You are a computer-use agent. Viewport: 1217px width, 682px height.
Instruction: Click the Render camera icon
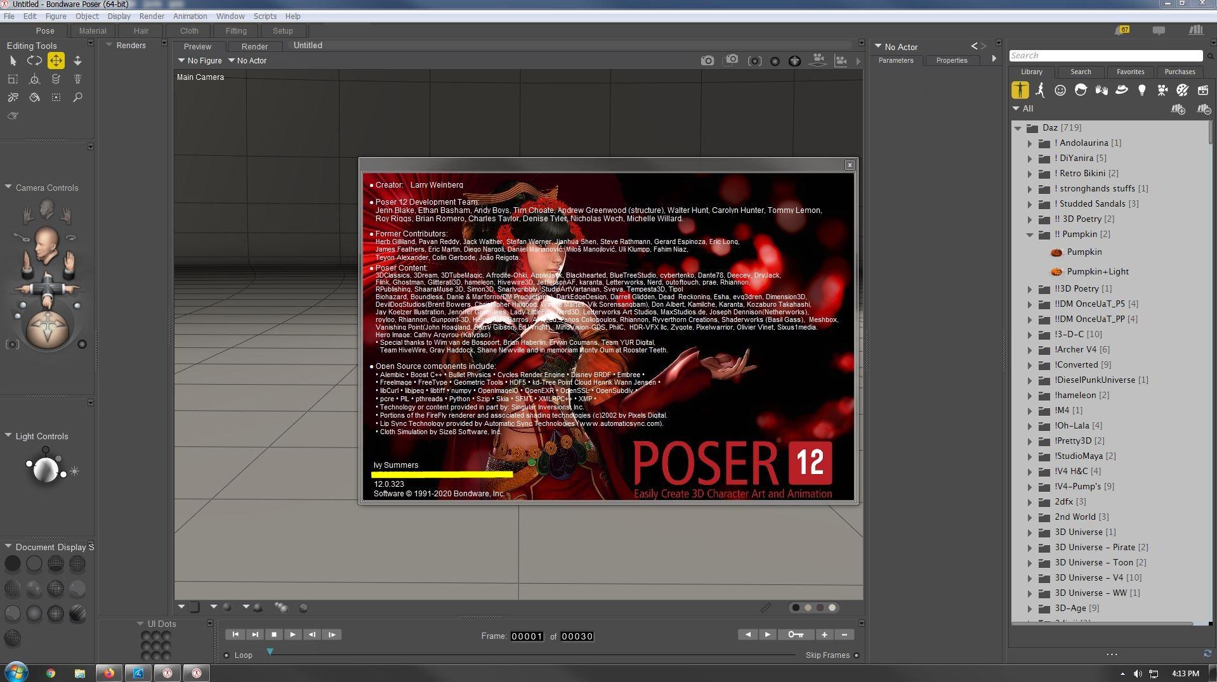click(707, 61)
